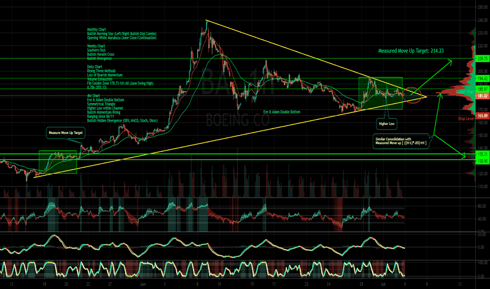Screen dimensions: 490x289
Task: Select the 'Bullish Morning Star' note line
Action: [x=121, y=34]
